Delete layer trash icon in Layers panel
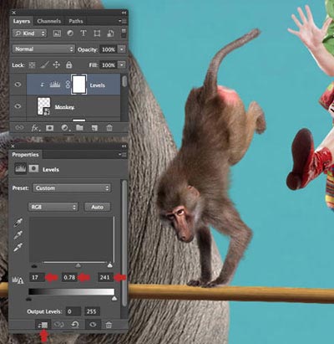Image resolution: width=334 pixels, height=344 pixels. (109, 128)
